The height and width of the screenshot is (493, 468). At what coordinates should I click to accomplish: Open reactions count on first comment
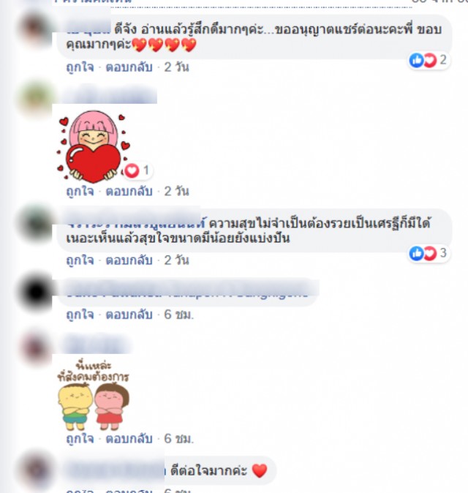pos(429,60)
